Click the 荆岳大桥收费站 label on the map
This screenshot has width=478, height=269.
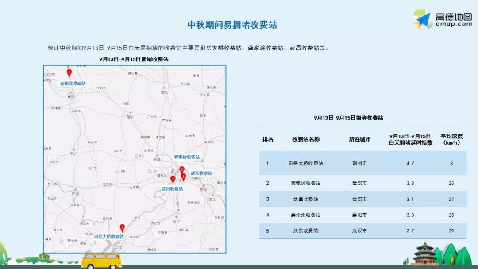(109, 237)
